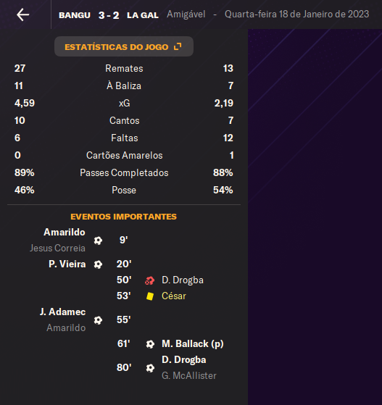
Task: Click the xG statistic row
Action: 124,103
